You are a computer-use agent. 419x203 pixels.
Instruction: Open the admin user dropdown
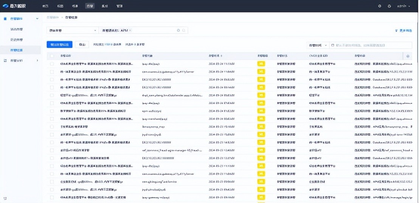(403, 6)
